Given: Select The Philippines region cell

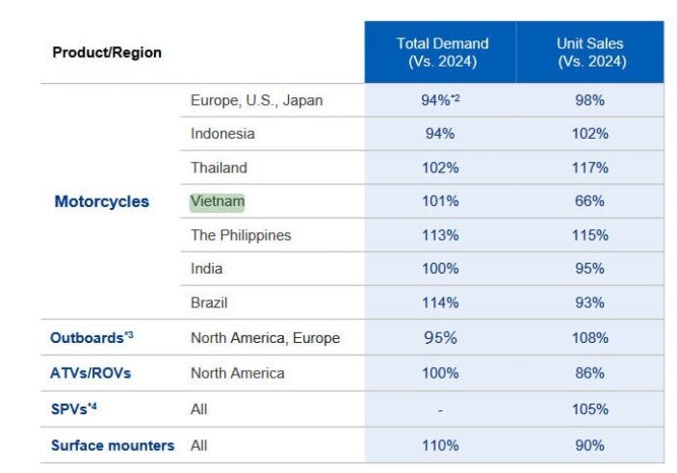Looking at the screenshot, I should (241, 235).
